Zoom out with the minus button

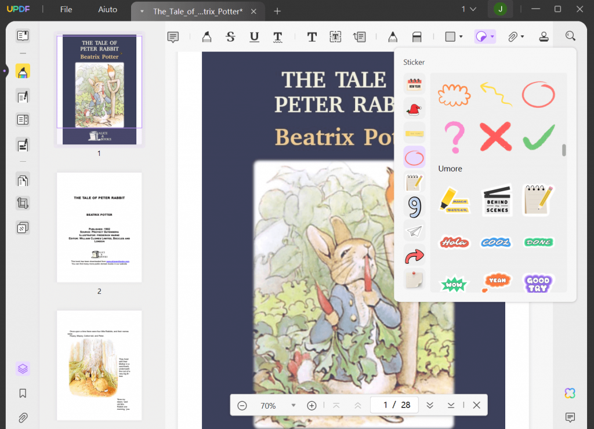tap(242, 406)
